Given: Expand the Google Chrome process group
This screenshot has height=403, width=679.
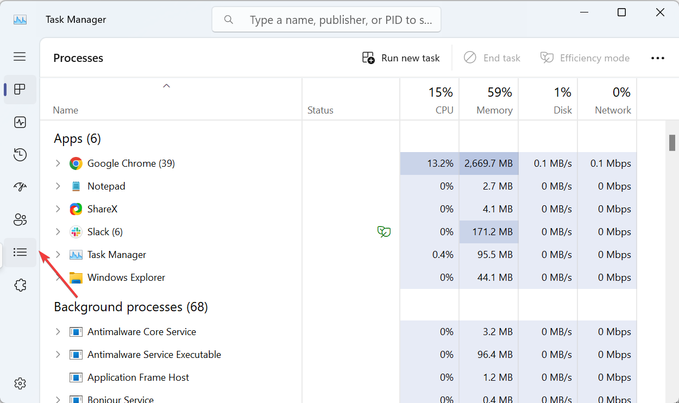Looking at the screenshot, I should (58, 163).
